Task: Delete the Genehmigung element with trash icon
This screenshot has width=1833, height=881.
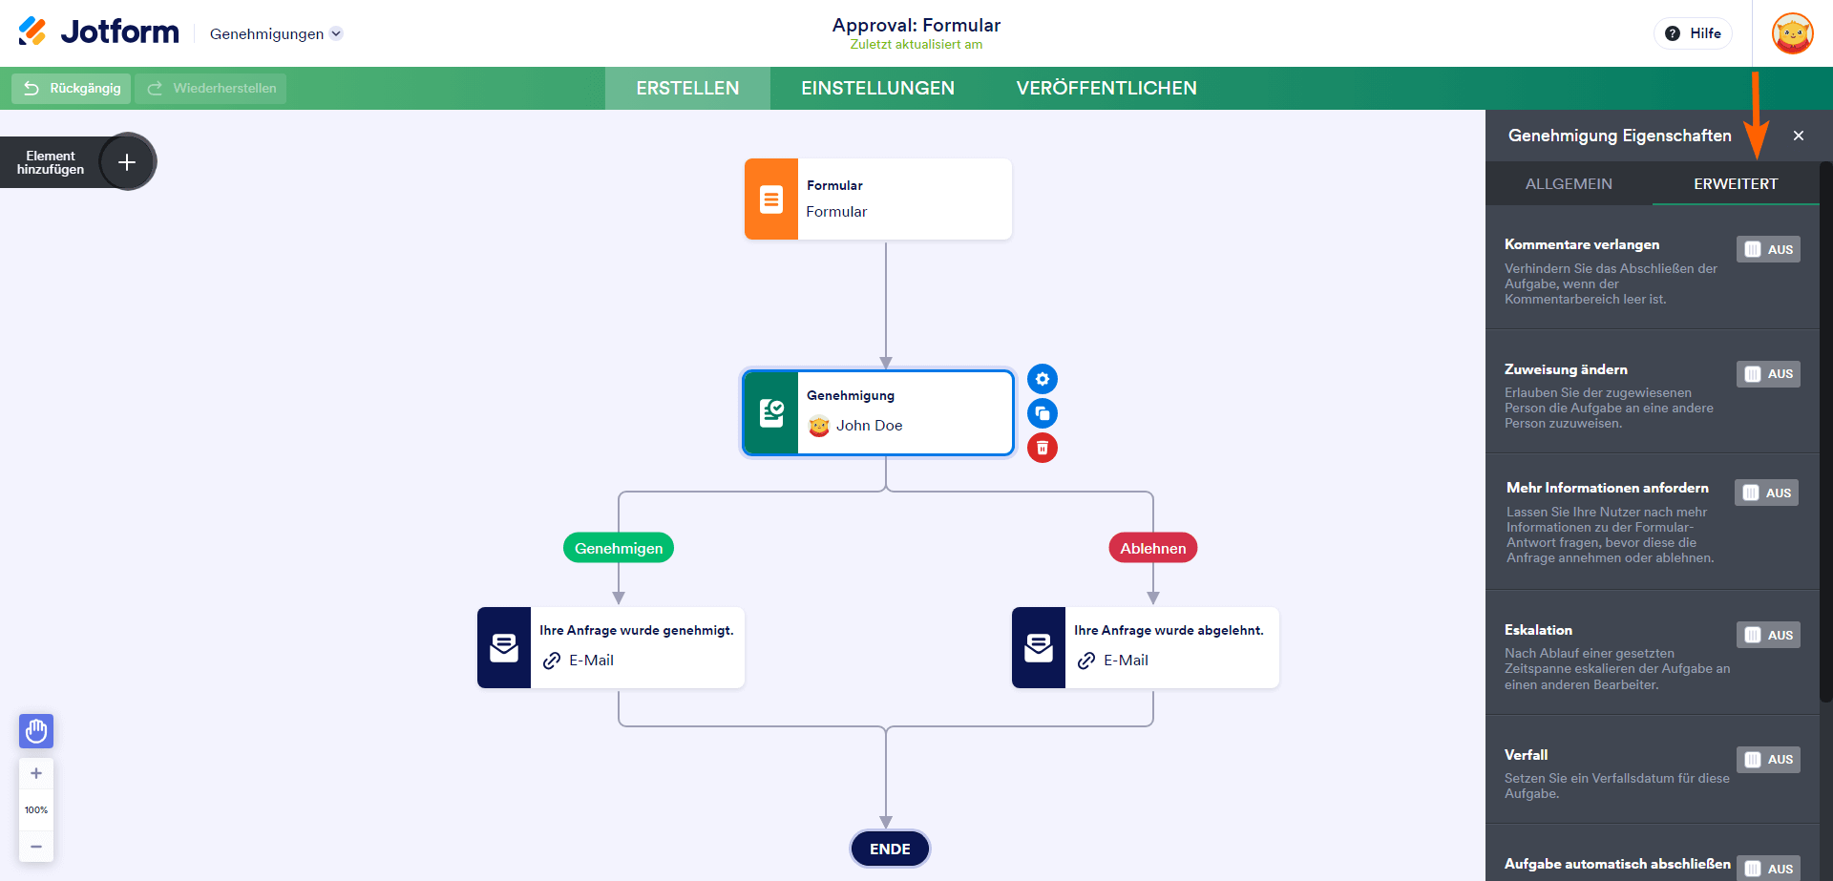Action: click(x=1043, y=448)
